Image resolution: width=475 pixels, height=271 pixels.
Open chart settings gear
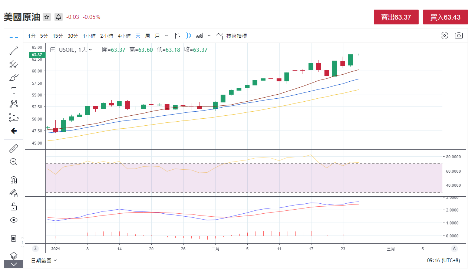444,35
